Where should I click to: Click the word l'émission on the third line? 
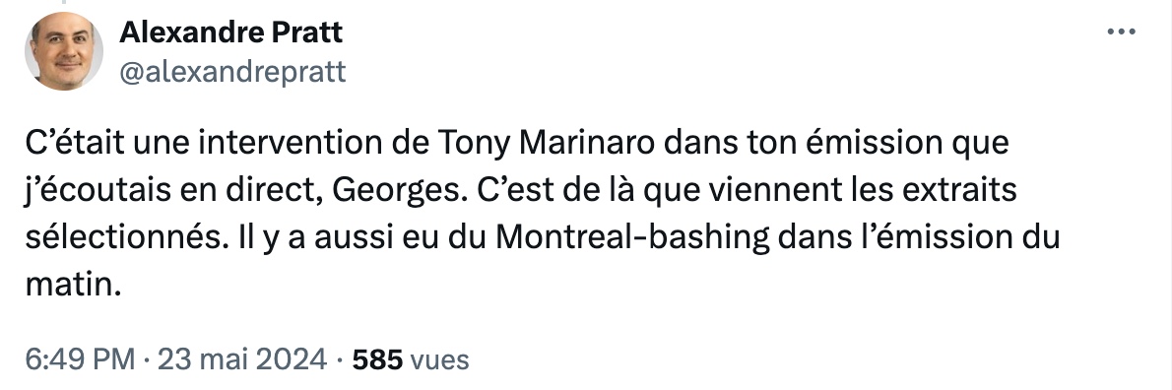click(x=936, y=237)
